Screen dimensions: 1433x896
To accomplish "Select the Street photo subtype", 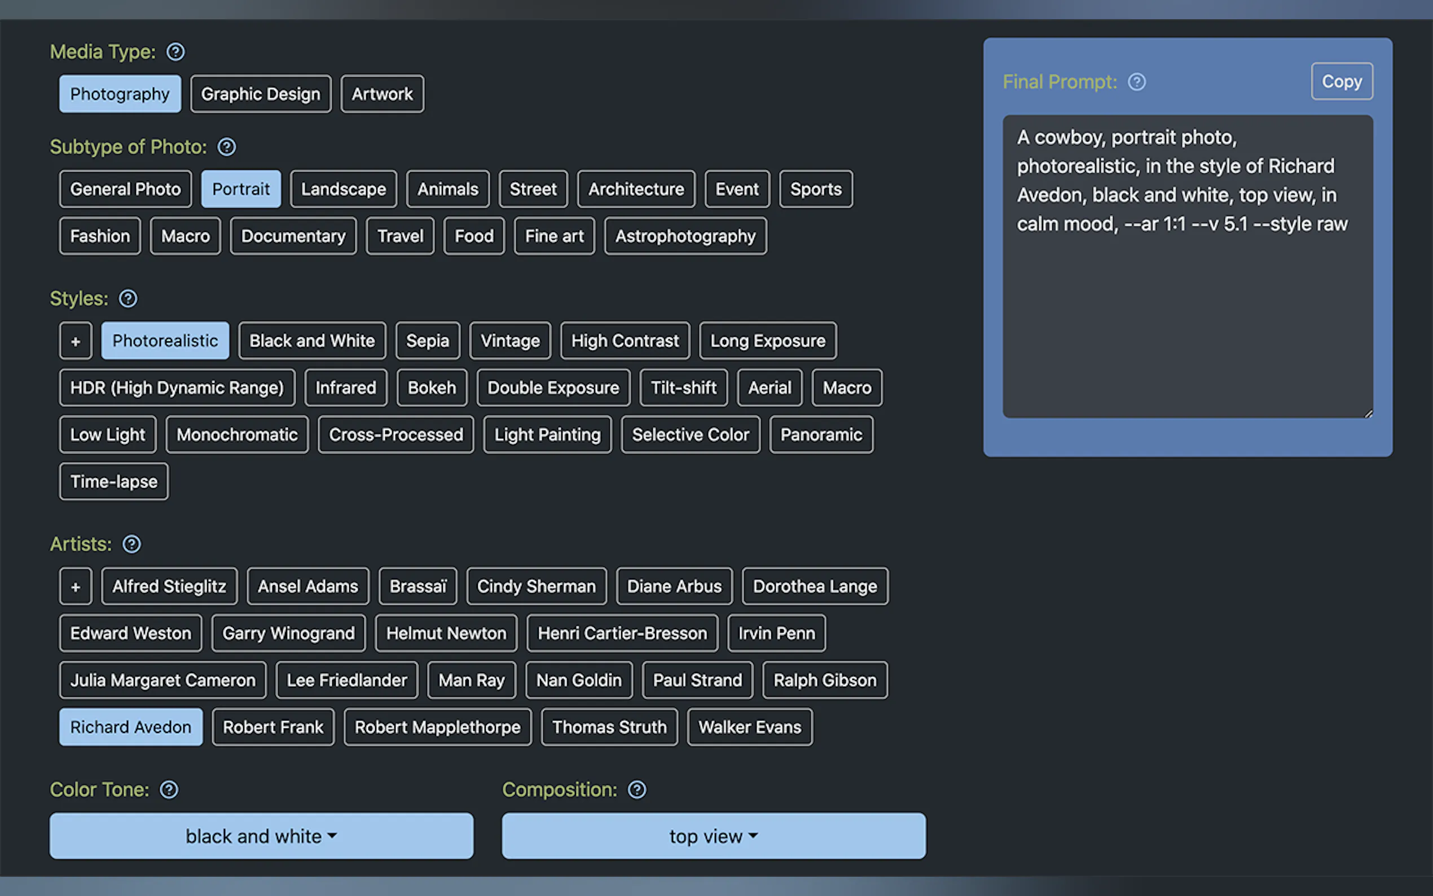I will [533, 188].
